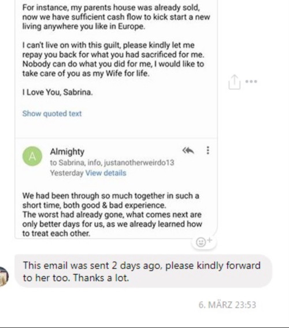
Task: Click the paragraph starting 'For instance, my parents'
Action: tap(116, 17)
